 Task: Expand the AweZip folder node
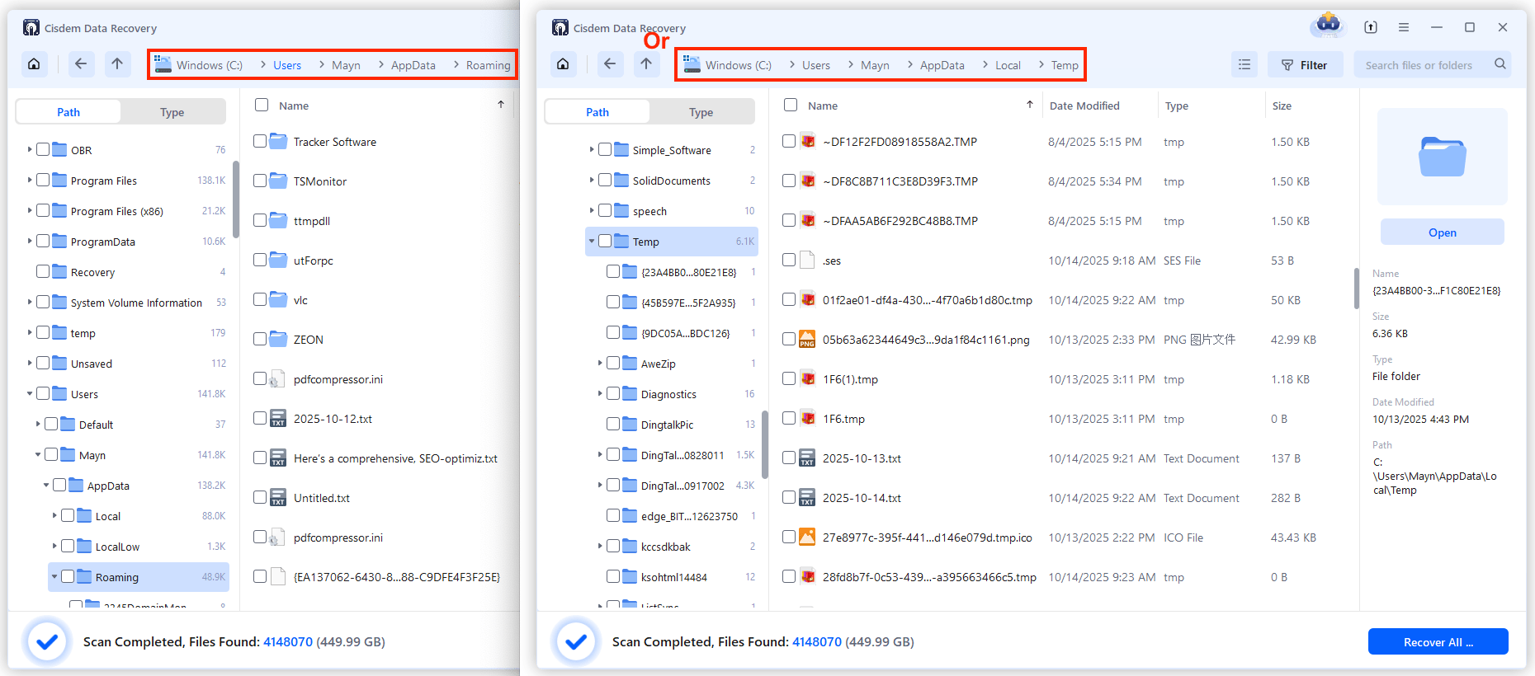600,364
